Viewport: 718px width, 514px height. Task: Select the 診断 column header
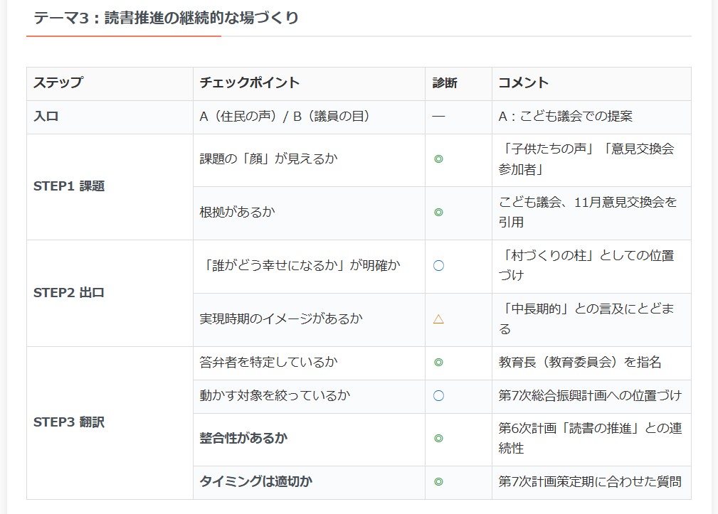click(445, 83)
